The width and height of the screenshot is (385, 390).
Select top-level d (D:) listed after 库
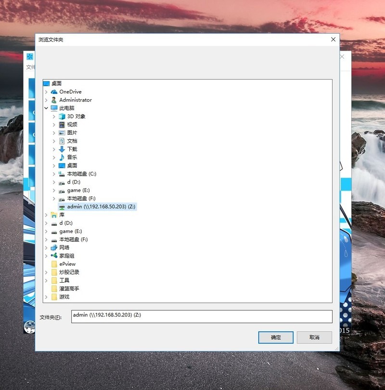(x=66, y=223)
